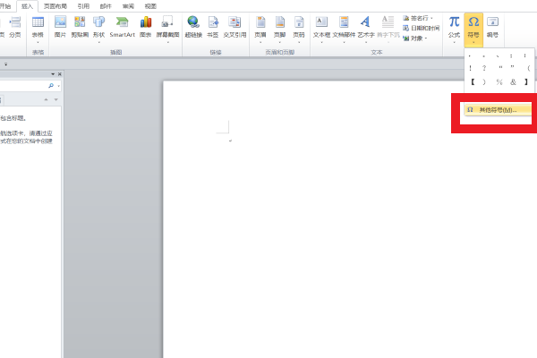Open the 引用 references tab
Image resolution: width=537 pixels, height=358 pixels.
click(83, 5)
